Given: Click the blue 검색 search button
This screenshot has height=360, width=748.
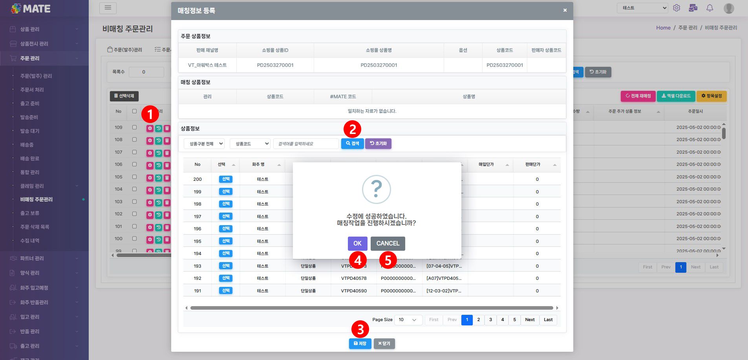Looking at the screenshot, I should 353,143.
